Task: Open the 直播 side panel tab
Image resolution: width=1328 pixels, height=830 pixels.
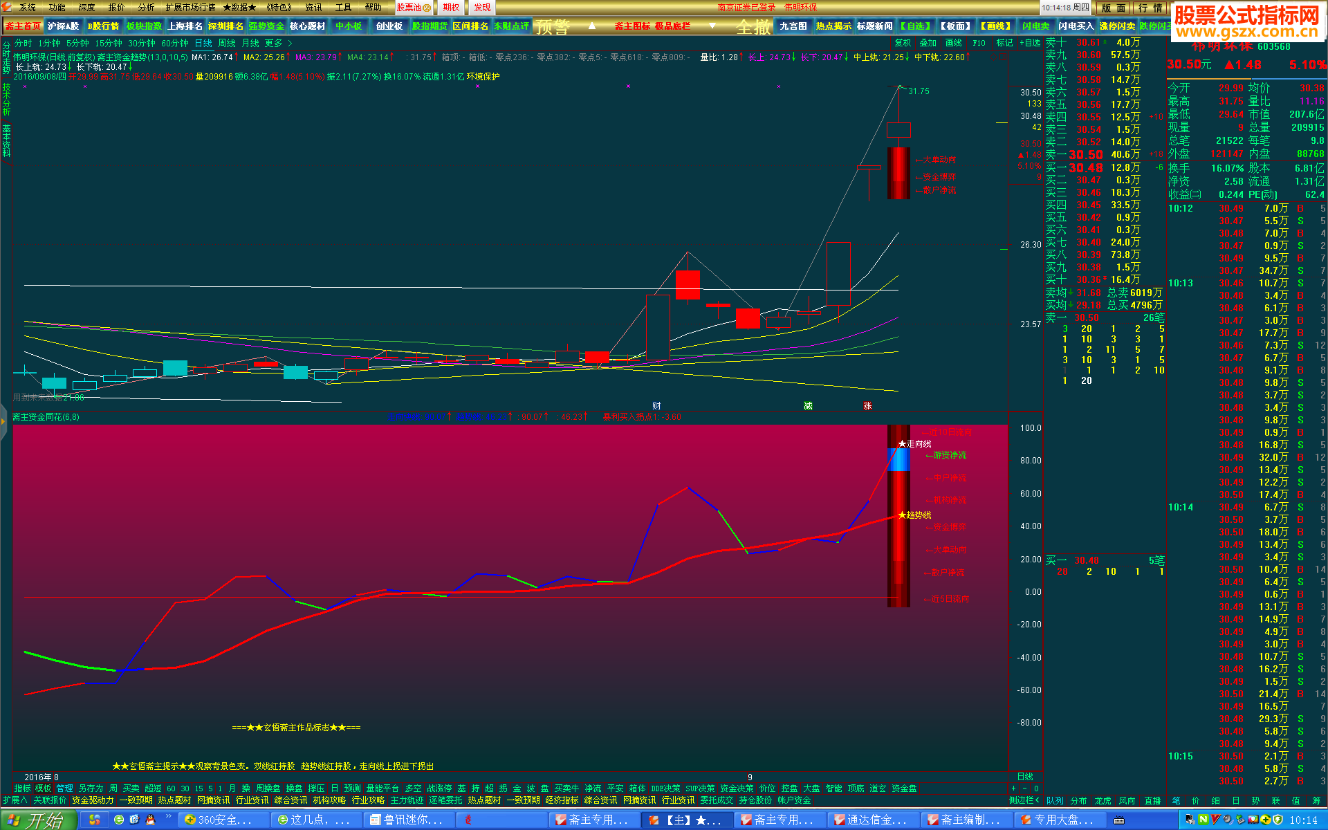Action: click(x=1152, y=801)
